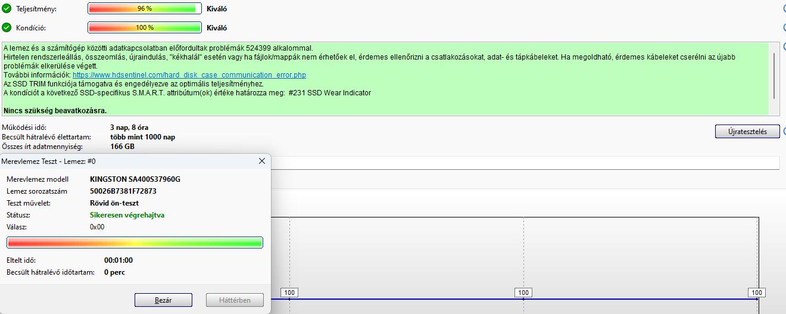
Task: Click the 166 GB written data value
Action: coord(122,147)
